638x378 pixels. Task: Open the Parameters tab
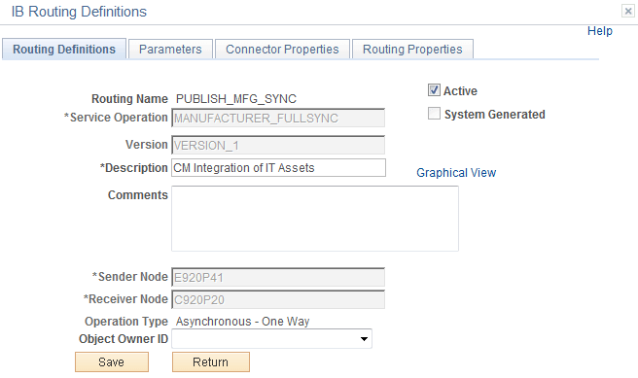click(170, 50)
